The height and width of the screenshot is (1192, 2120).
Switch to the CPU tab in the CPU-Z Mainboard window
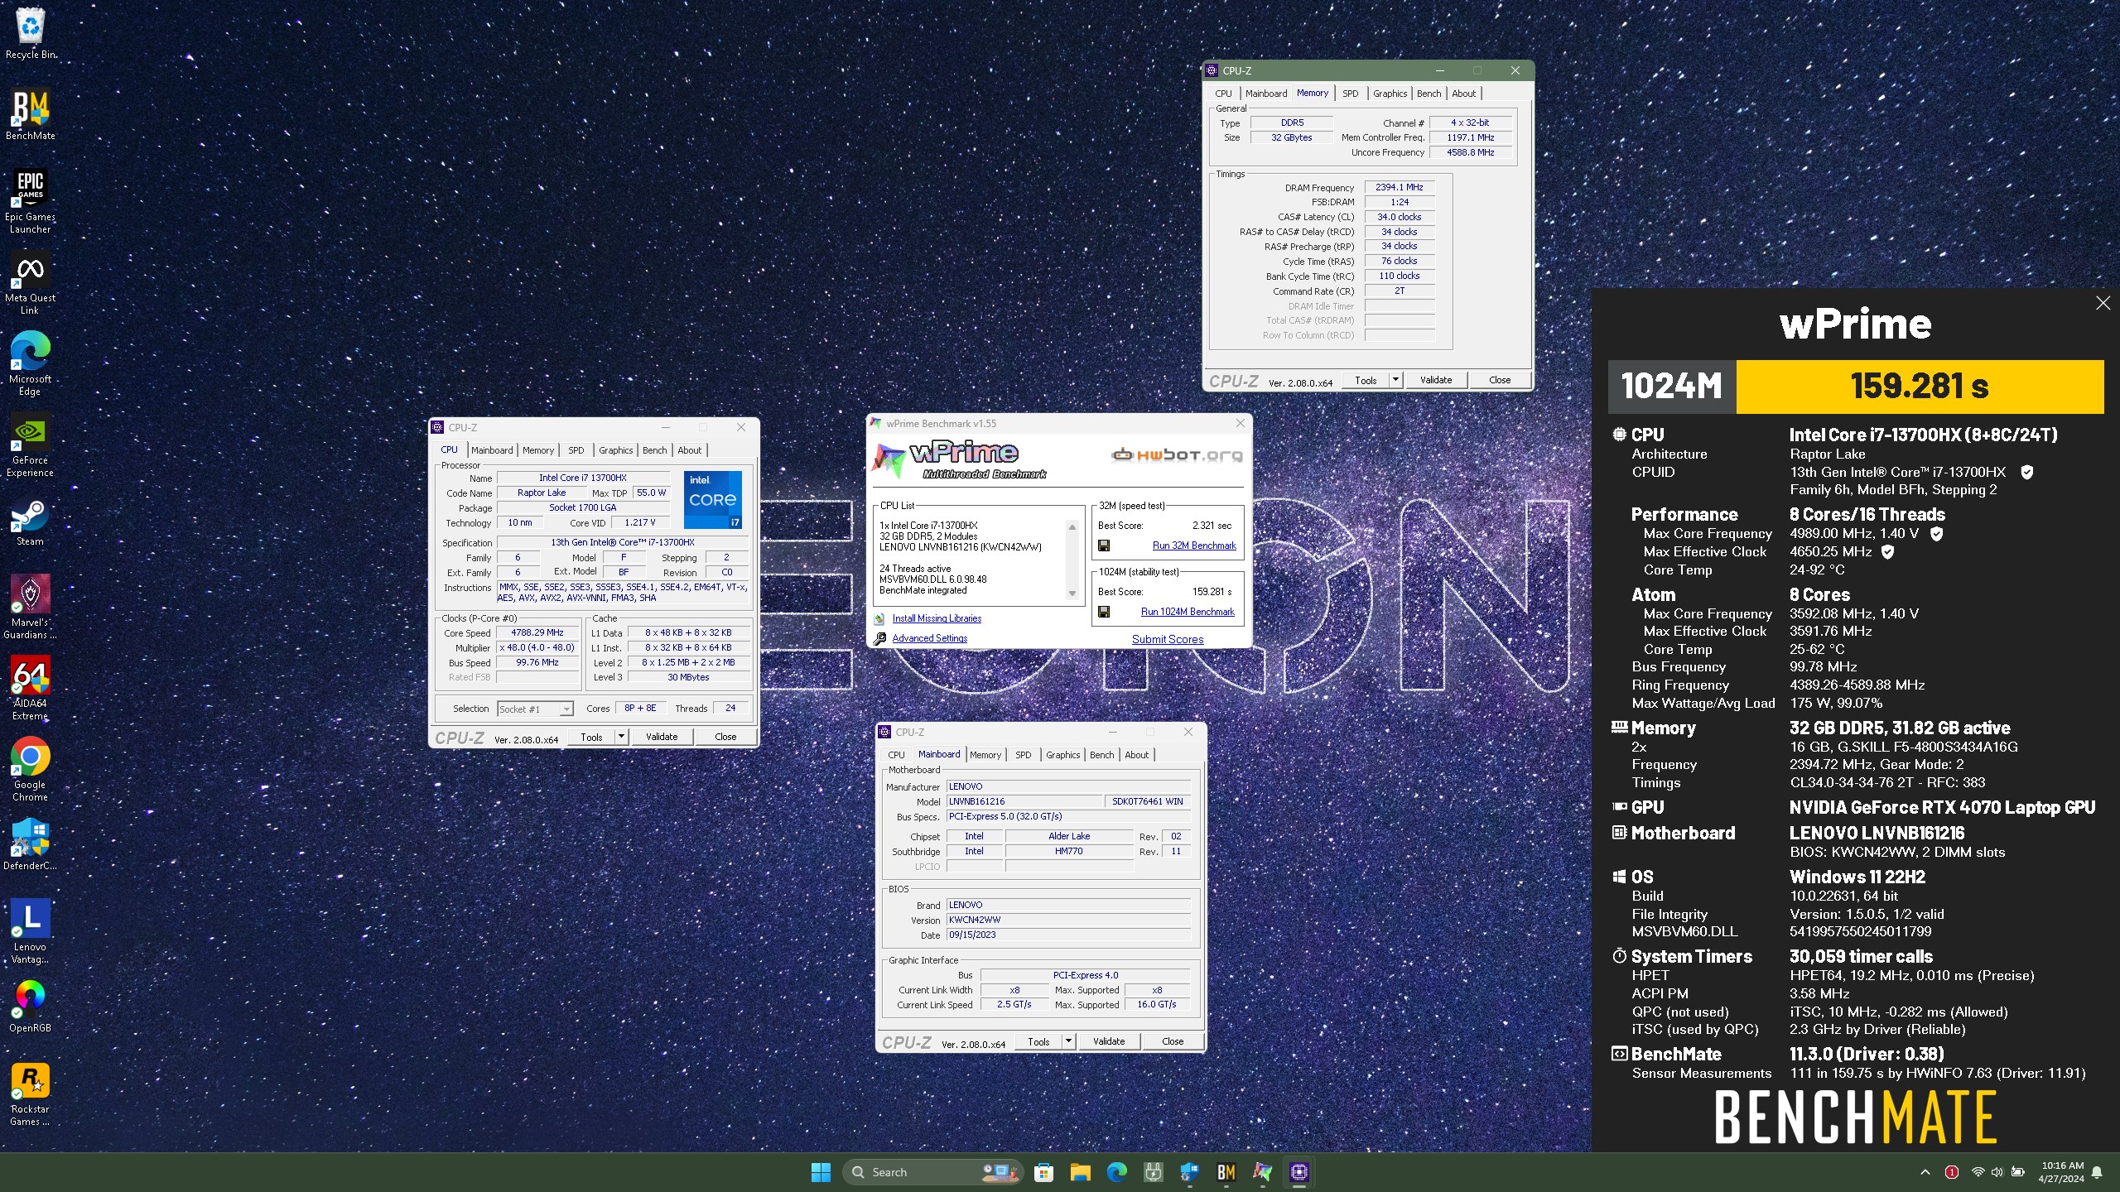click(x=896, y=755)
